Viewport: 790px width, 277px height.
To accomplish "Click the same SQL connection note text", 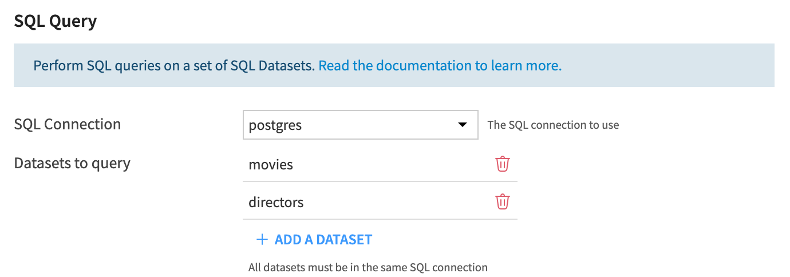I will (368, 267).
